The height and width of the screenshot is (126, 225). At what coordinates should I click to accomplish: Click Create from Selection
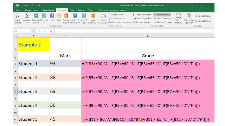click(120, 22)
